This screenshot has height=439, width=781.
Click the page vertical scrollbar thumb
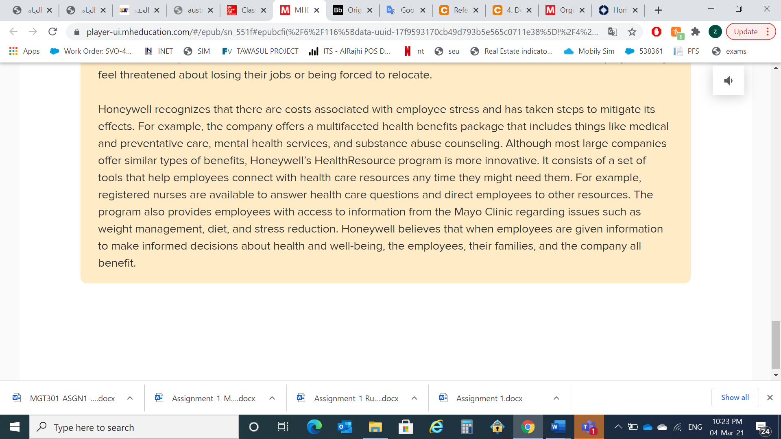(776, 345)
